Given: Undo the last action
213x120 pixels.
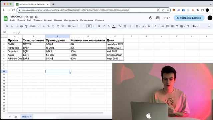Looking at the screenshot, I should tap(12, 26).
